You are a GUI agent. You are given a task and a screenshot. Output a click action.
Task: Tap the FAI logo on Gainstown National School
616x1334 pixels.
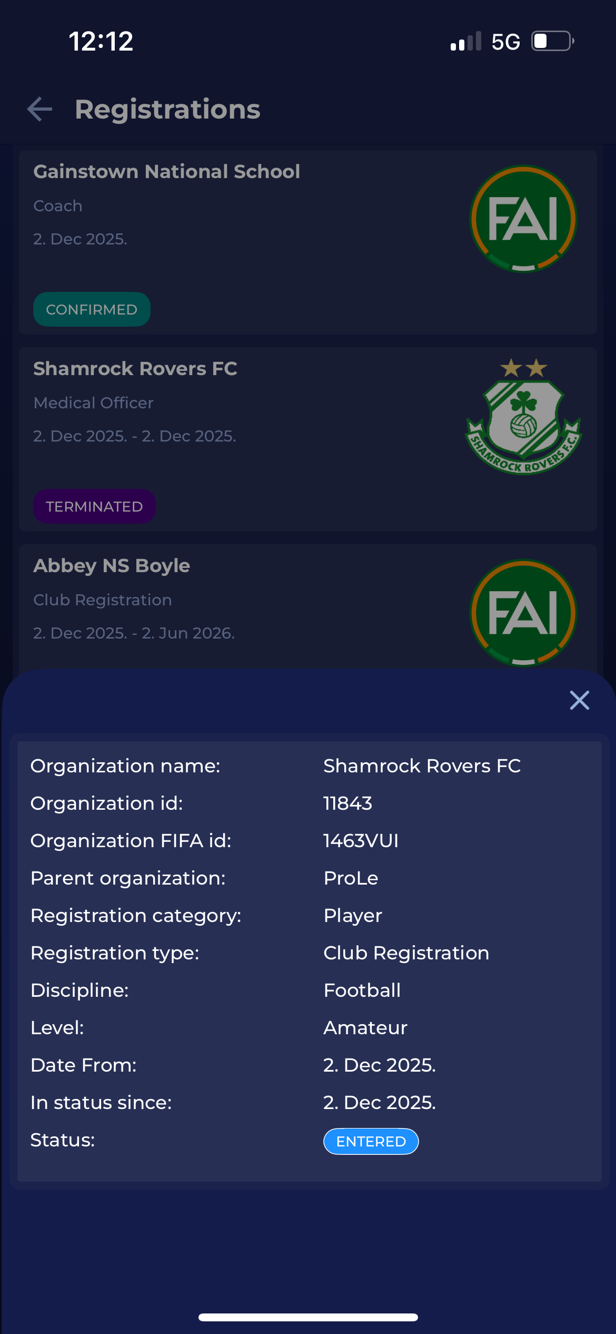point(523,219)
